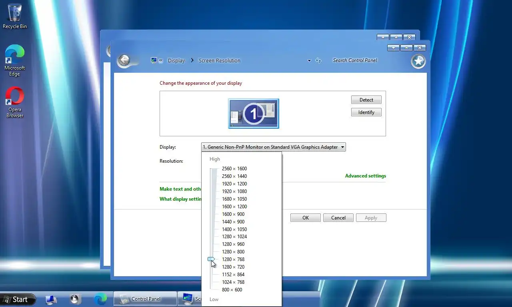Viewport: 512px width, 307px height.
Task: Click Screen Resolution in the breadcrumb
Action: 220,61
